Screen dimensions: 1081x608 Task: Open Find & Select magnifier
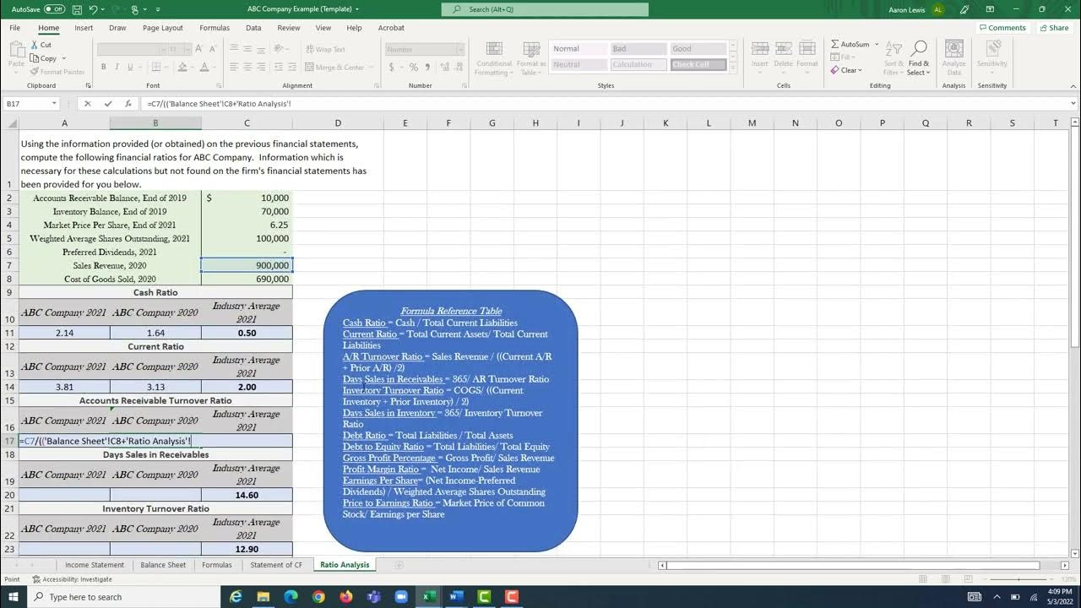[919, 57]
